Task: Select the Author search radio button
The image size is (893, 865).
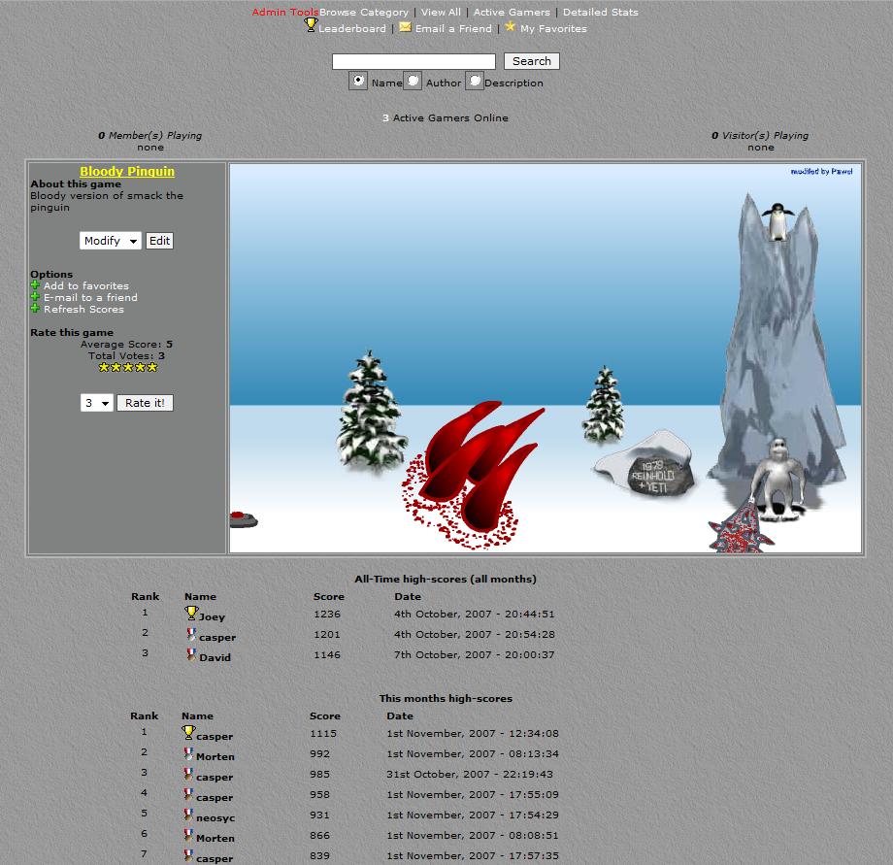Action: click(413, 82)
